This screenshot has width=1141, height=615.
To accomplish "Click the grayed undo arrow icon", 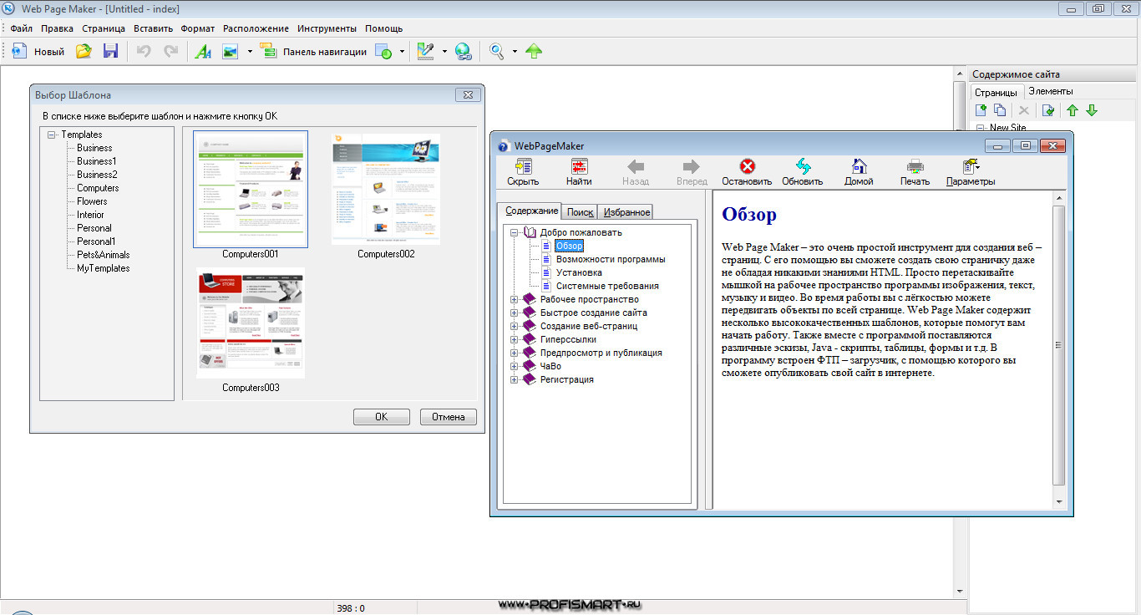I will [x=144, y=51].
